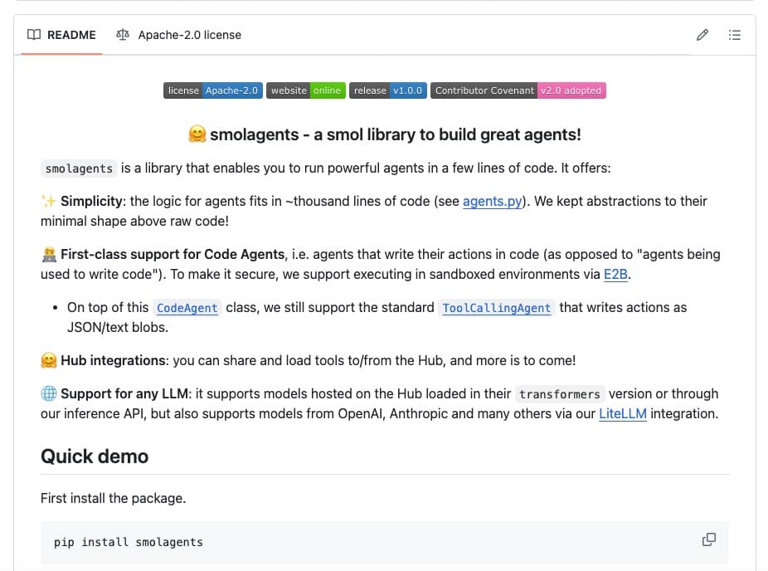Open the README outline list icon

734,35
